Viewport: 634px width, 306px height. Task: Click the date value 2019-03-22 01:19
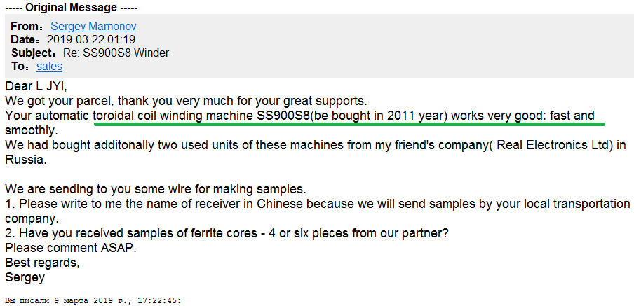pyautogui.click(x=91, y=39)
